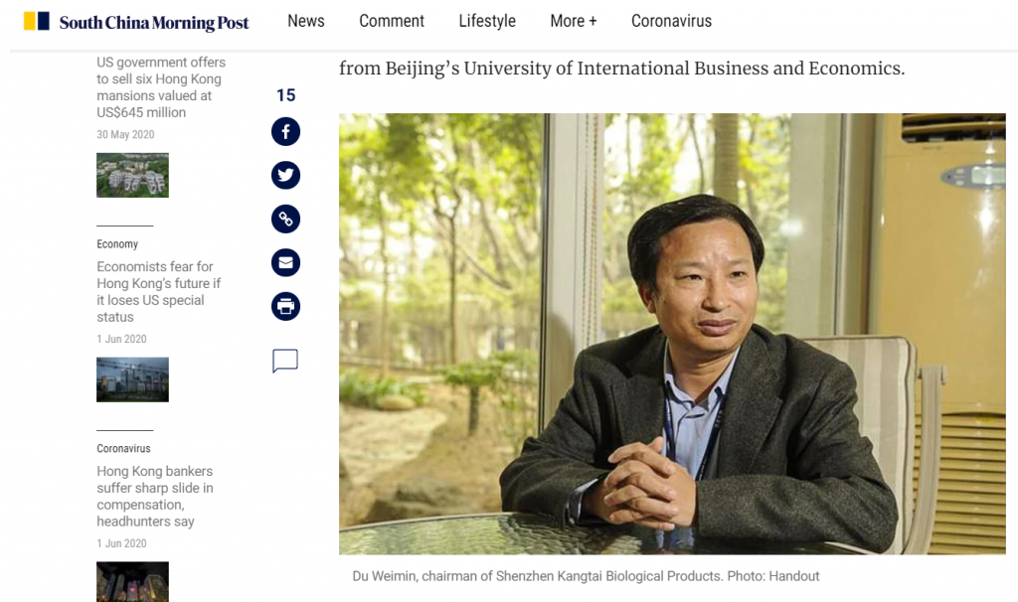
Task: Share article on Facebook
Action: (285, 132)
